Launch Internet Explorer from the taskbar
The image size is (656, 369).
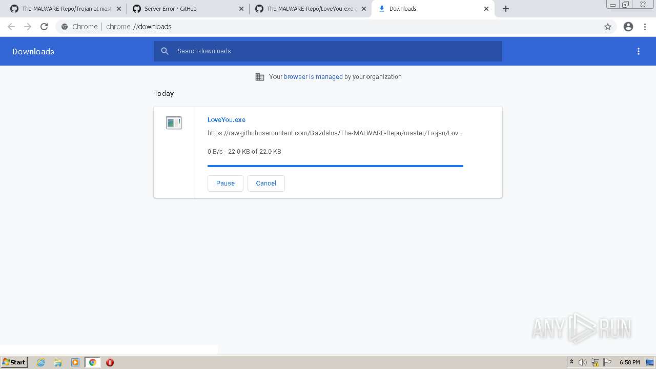(x=41, y=362)
